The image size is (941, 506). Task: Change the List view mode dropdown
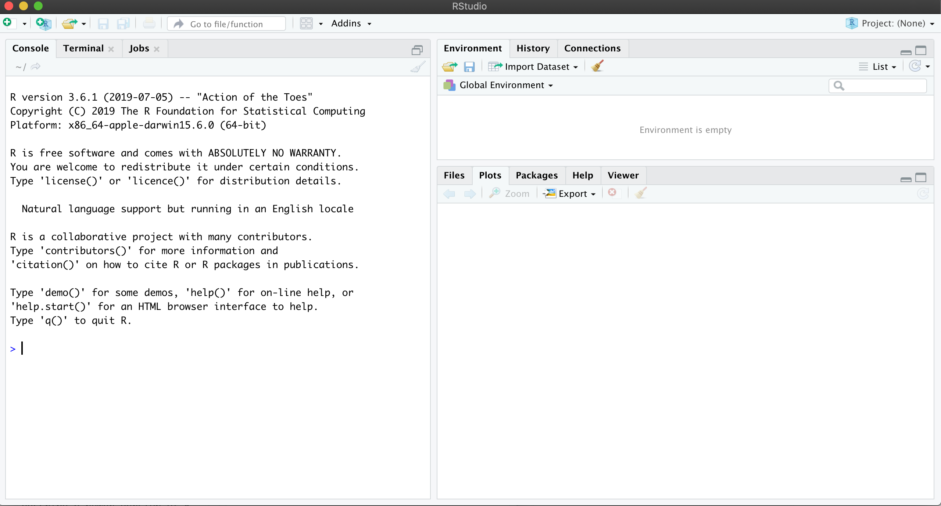[x=878, y=66]
